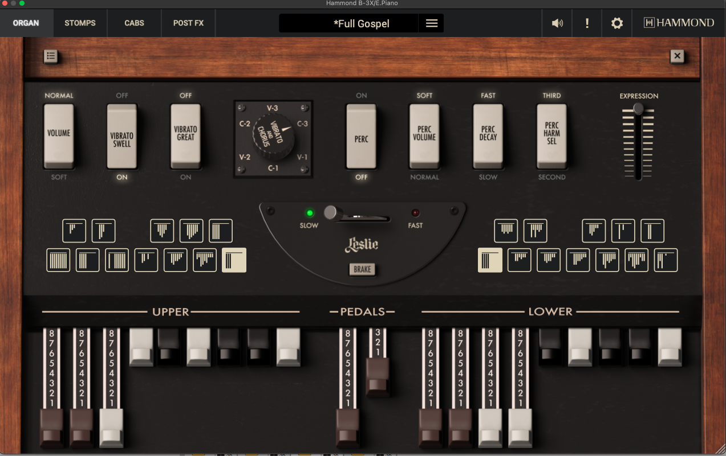This screenshot has height=456, width=726.
Task: Toggle the Volume normal/soft switch
Action: tap(59, 136)
